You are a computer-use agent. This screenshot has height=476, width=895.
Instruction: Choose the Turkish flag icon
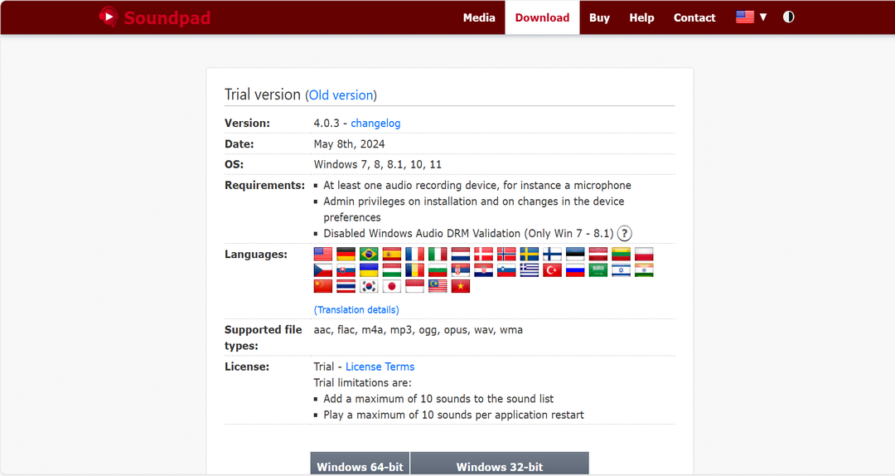[x=553, y=270]
